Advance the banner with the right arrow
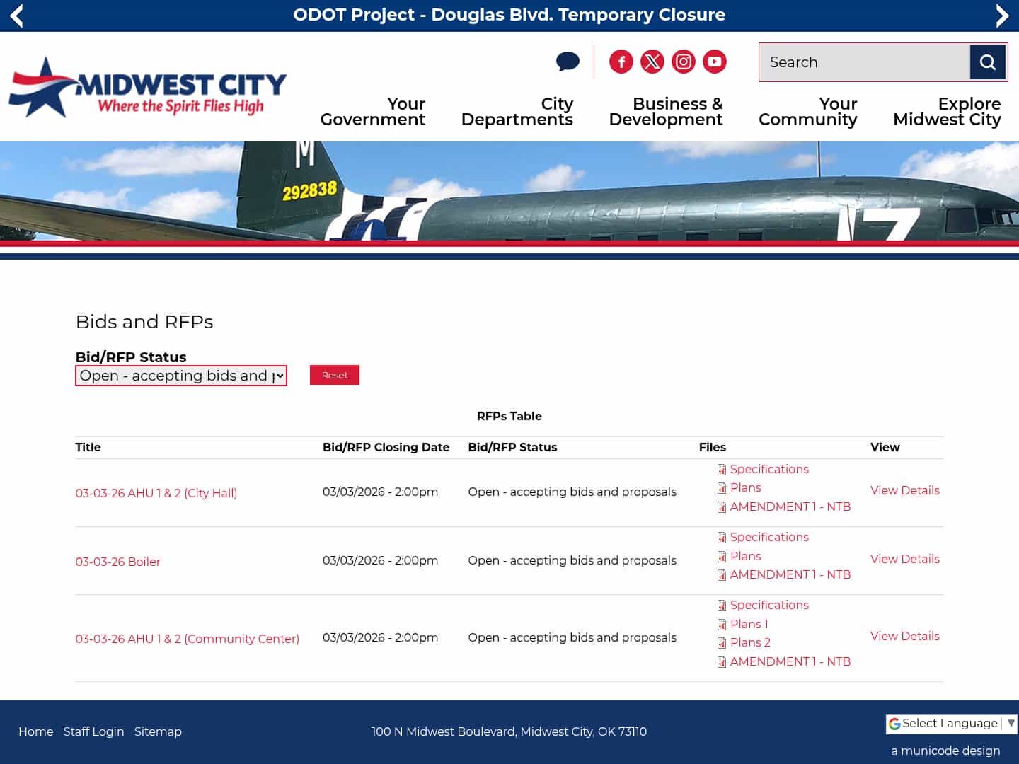 click(x=1003, y=15)
